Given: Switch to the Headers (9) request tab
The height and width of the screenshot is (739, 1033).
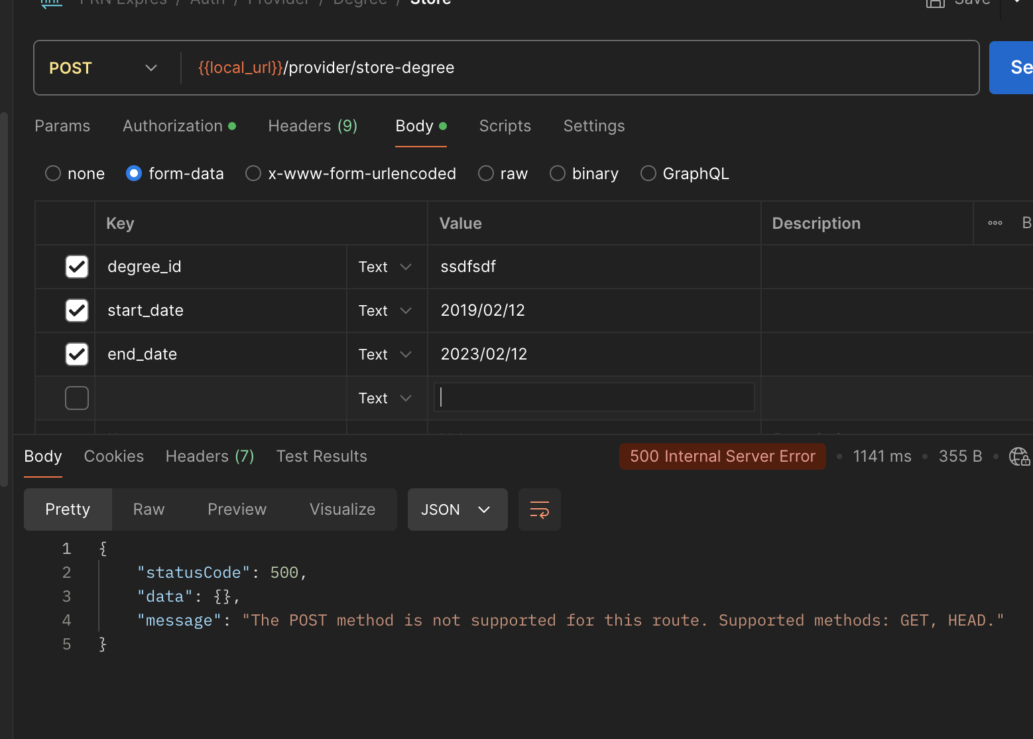Looking at the screenshot, I should (x=312, y=126).
